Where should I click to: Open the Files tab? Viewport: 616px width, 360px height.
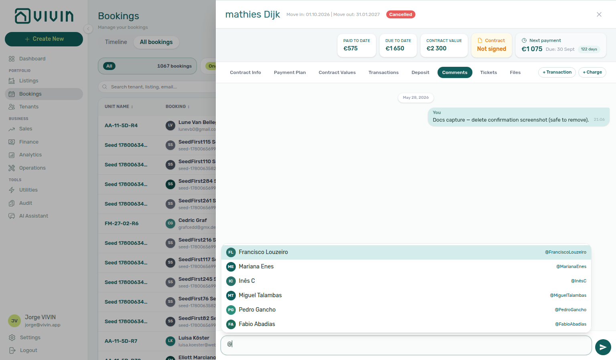pyautogui.click(x=515, y=72)
